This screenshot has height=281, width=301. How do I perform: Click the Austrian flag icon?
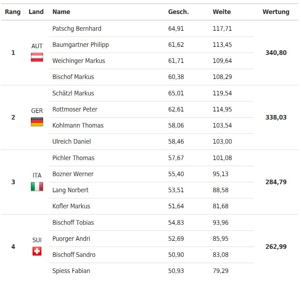(37, 57)
